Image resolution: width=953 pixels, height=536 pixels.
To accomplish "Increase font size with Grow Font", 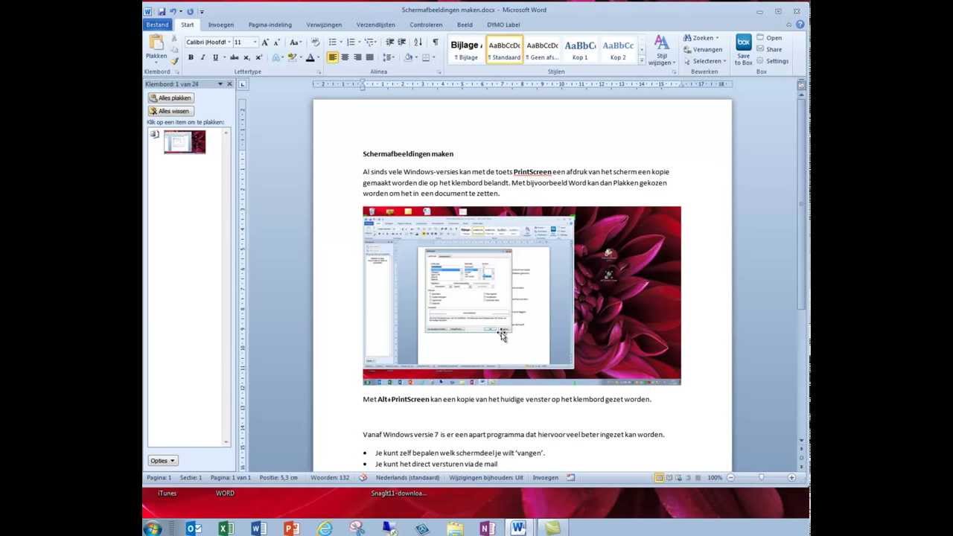I will (265, 42).
